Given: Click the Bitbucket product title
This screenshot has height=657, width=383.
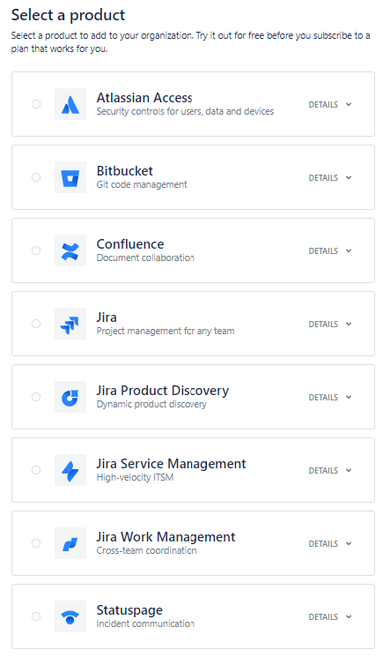Looking at the screenshot, I should (x=125, y=171).
